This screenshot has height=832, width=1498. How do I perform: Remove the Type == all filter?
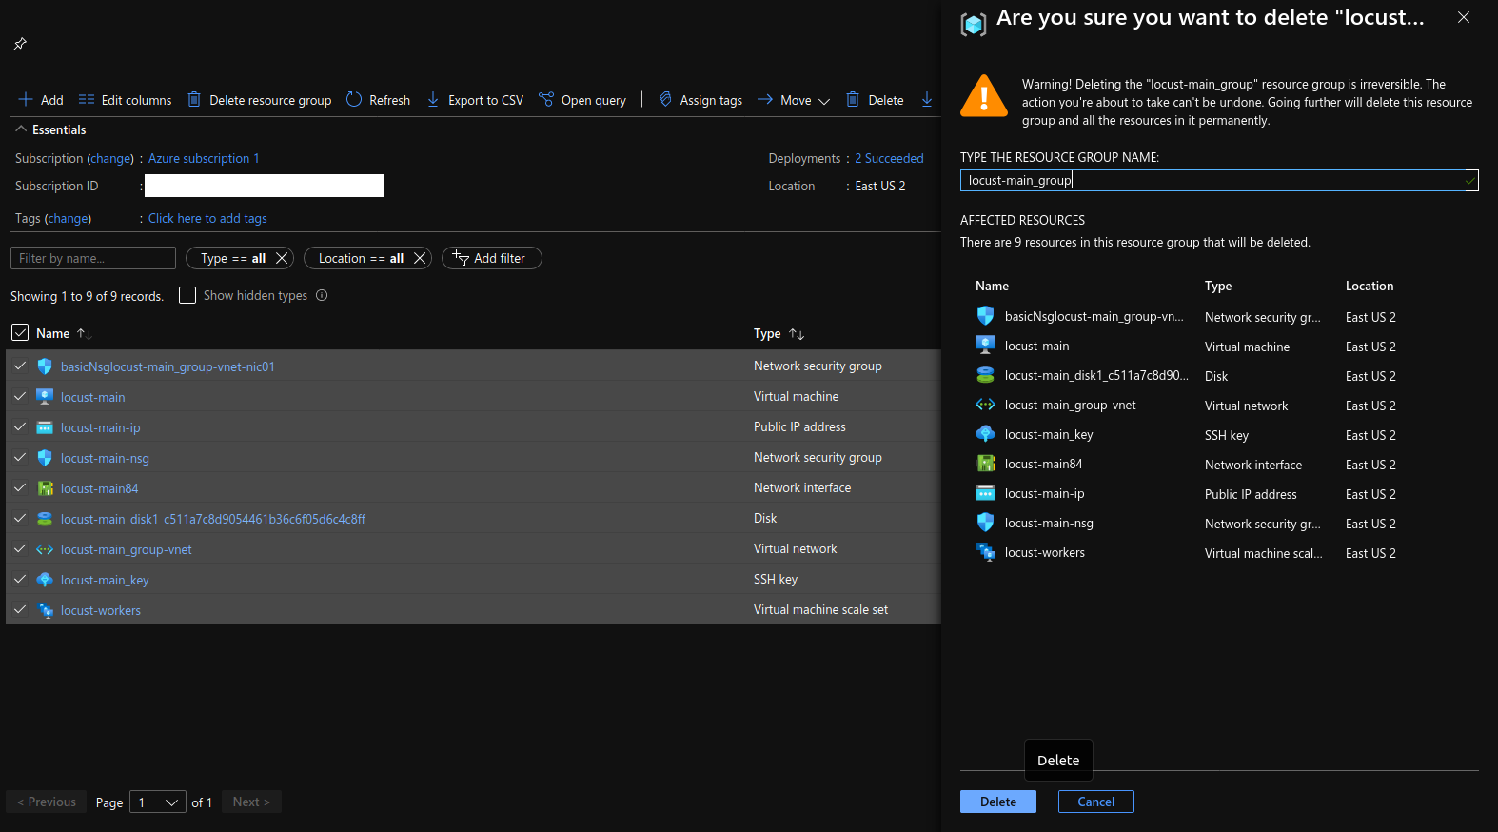[282, 258]
